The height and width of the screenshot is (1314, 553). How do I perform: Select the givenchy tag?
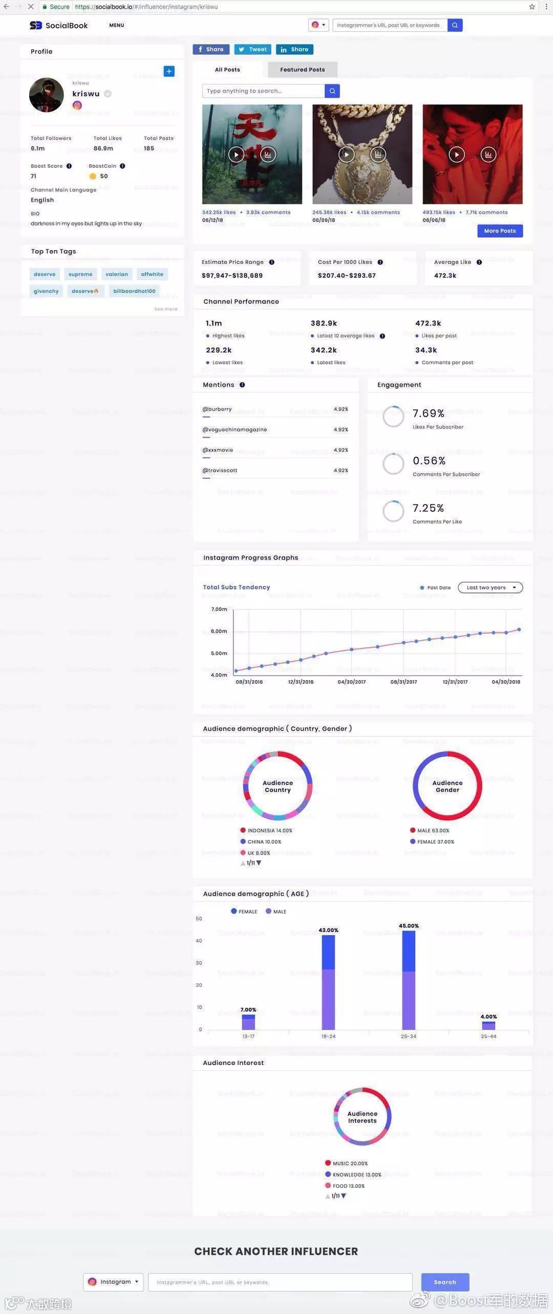click(46, 291)
